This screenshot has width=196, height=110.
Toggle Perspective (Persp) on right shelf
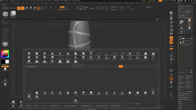pyautogui.click(x=171, y=34)
